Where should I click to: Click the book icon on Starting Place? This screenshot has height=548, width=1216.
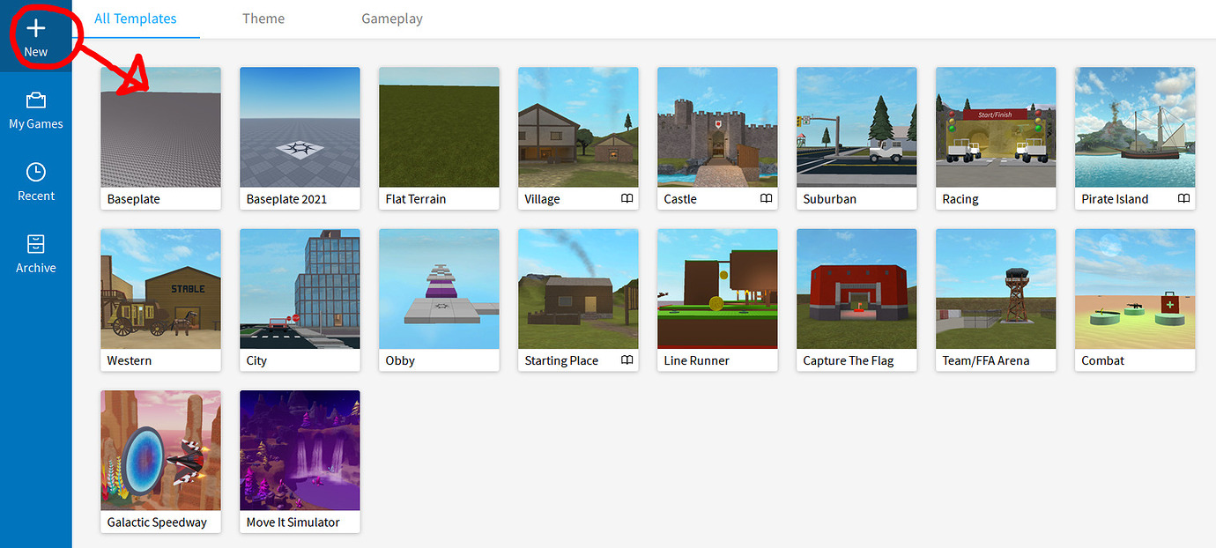pyautogui.click(x=627, y=360)
